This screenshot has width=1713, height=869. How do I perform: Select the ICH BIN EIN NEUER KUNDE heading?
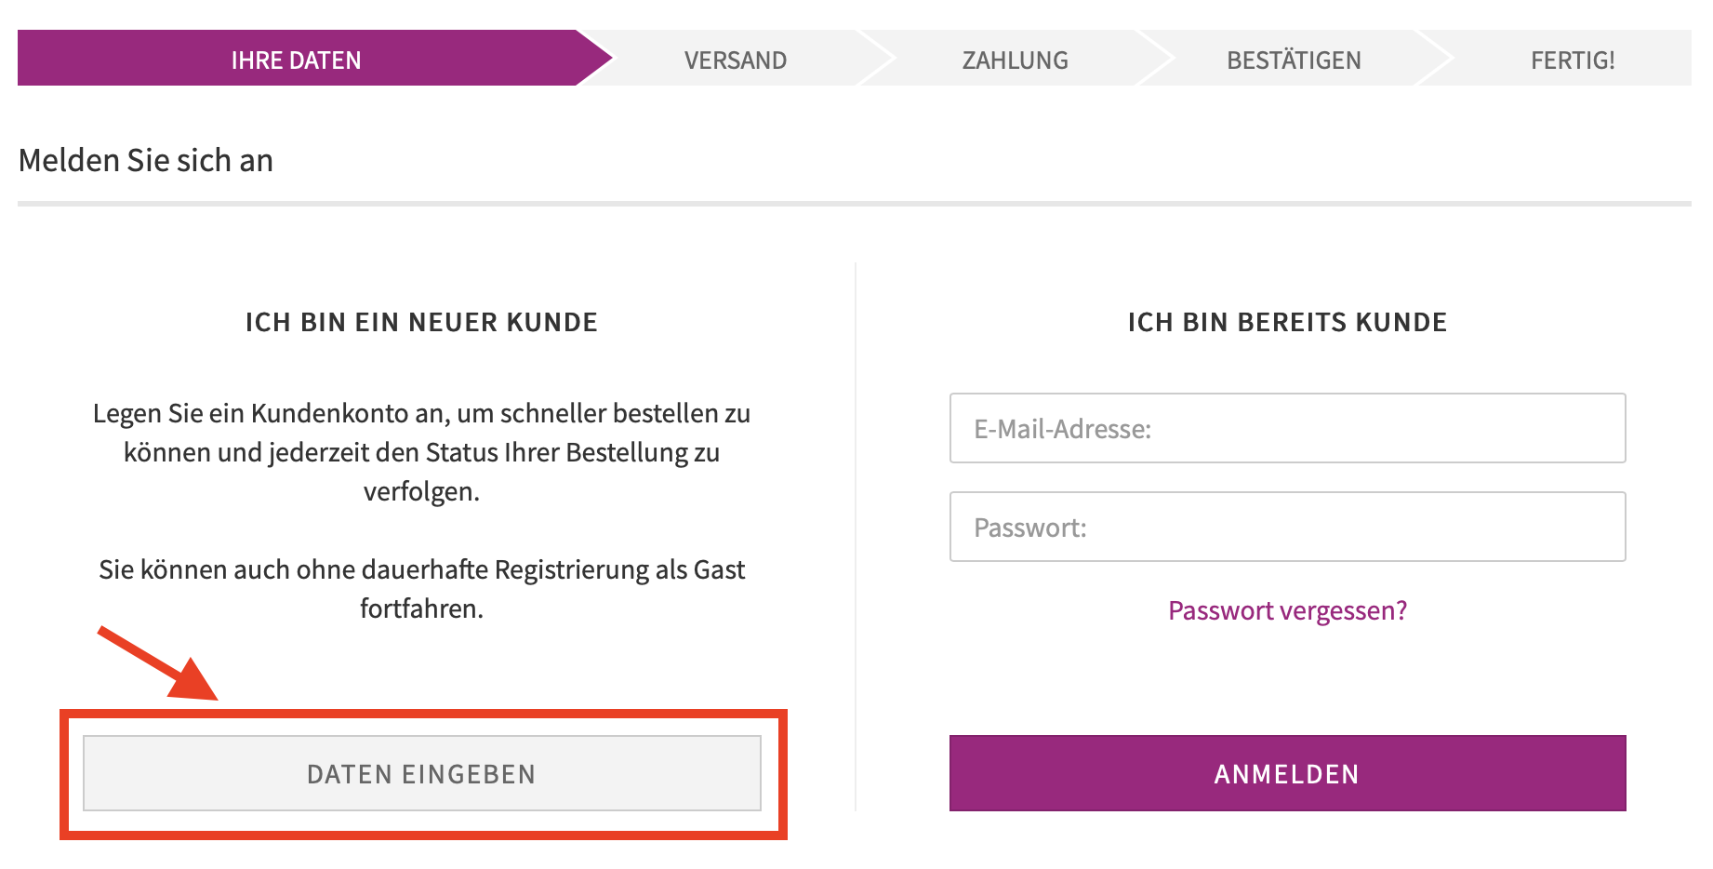coord(421,322)
